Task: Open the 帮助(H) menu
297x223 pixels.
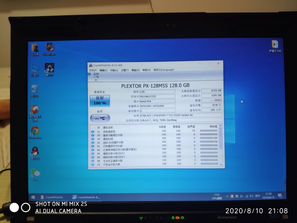Action: (147, 70)
